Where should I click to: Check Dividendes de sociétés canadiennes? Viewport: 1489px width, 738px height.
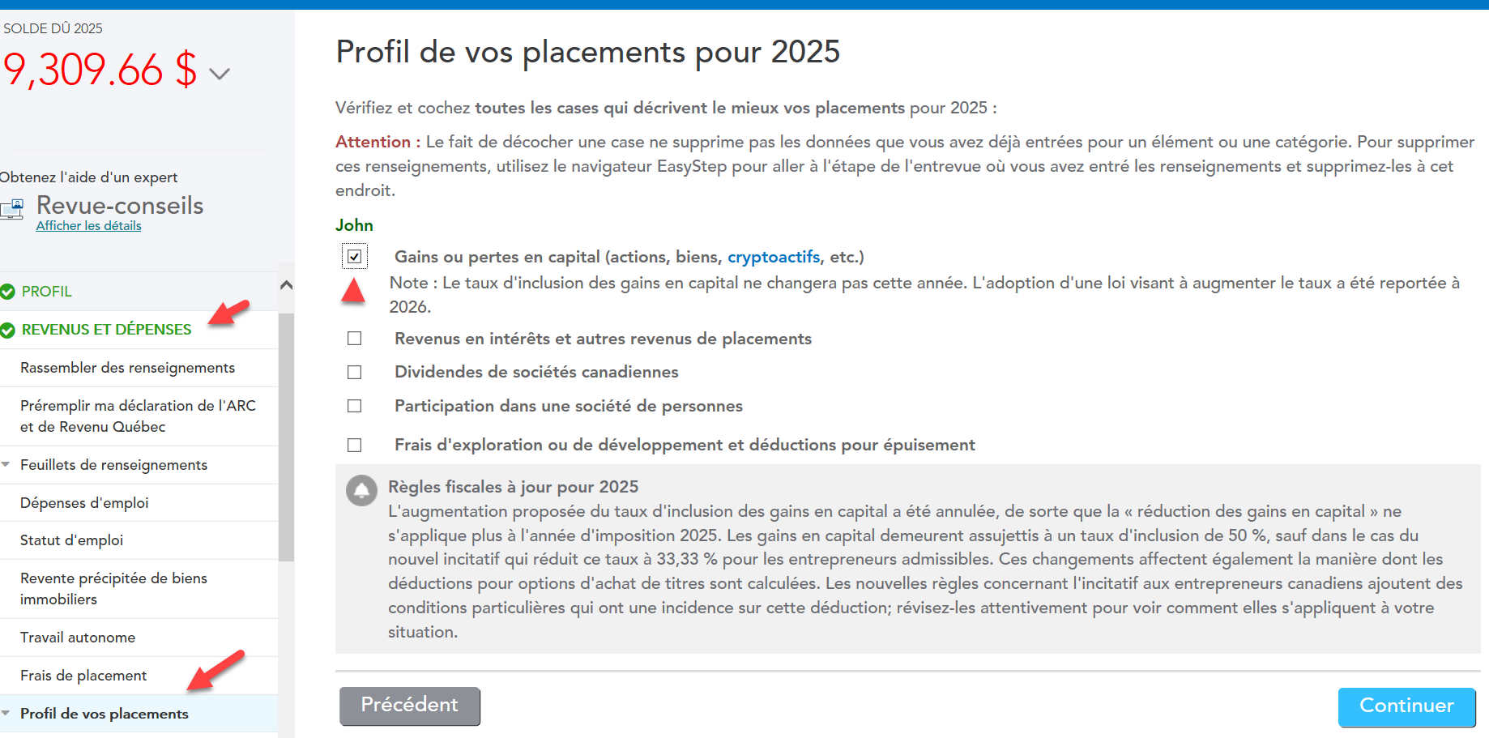355,373
